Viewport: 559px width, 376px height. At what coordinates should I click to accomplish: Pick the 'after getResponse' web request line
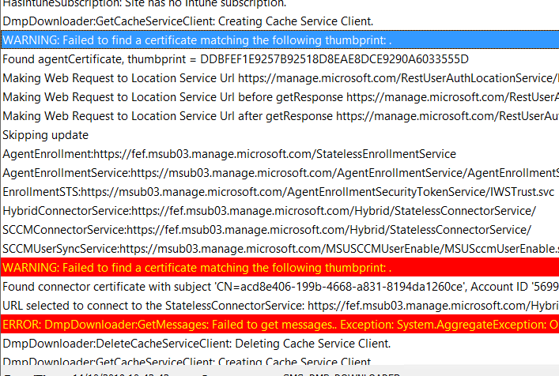point(280,115)
